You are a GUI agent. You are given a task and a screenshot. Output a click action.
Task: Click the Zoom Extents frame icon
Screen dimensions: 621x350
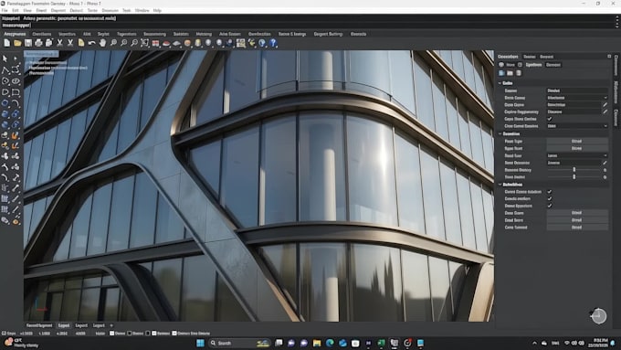[145, 43]
